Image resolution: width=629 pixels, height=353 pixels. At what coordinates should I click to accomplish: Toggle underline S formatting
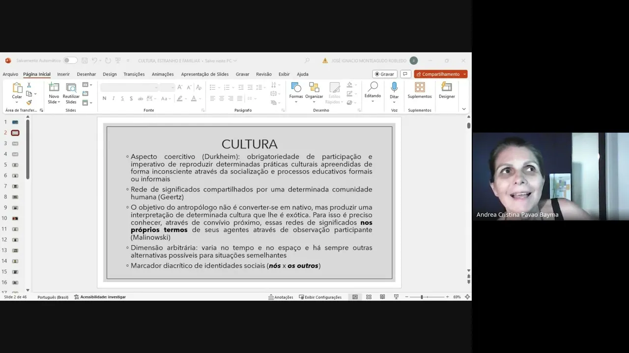coord(122,99)
